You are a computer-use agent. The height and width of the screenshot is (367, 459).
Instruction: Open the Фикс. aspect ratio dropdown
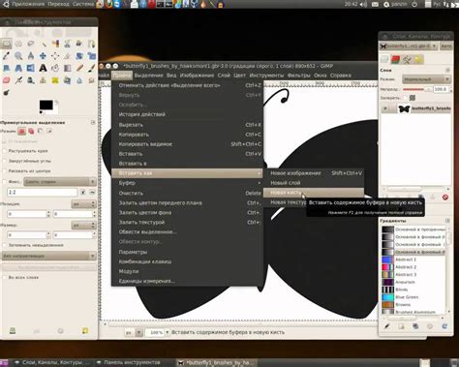coord(60,182)
